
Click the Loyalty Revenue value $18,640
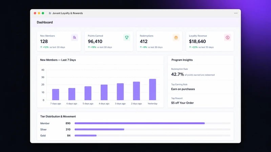click(x=197, y=41)
